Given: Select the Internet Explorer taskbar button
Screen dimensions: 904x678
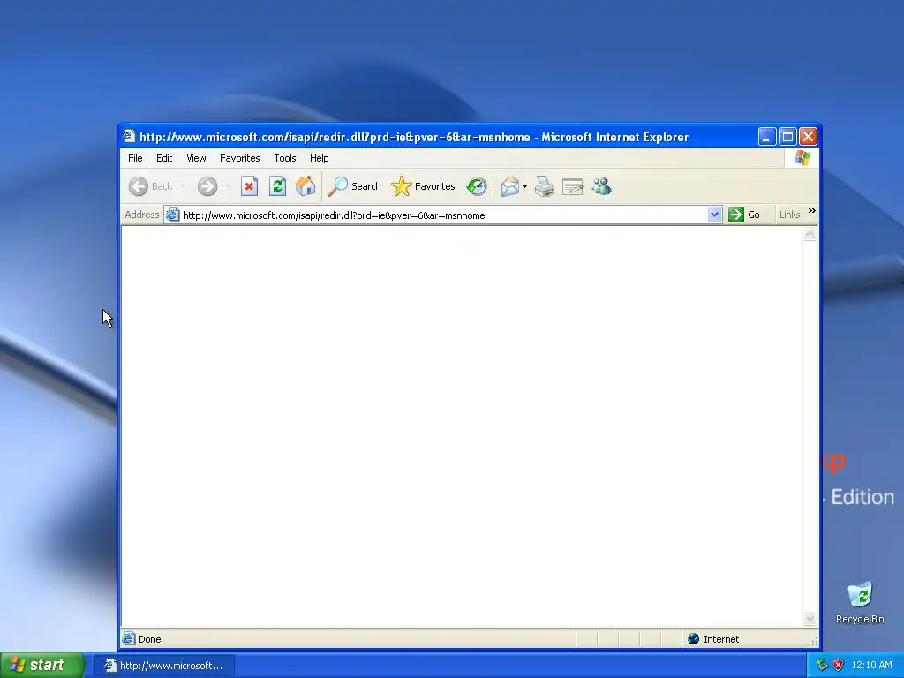Looking at the screenshot, I should point(164,666).
